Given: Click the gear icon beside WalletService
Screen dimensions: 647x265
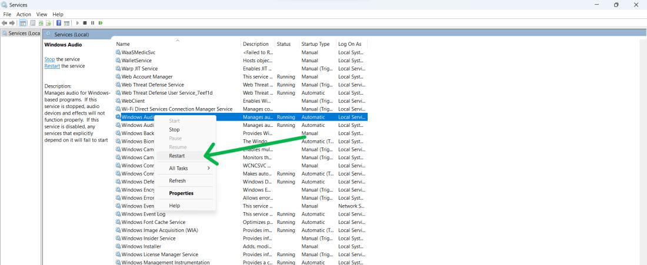Looking at the screenshot, I should click(118, 61).
